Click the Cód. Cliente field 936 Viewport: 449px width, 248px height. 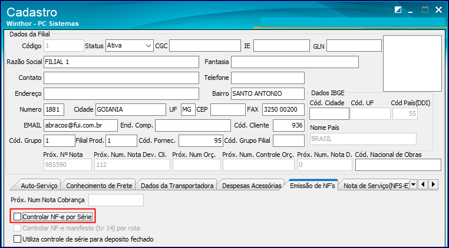tap(289, 125)
